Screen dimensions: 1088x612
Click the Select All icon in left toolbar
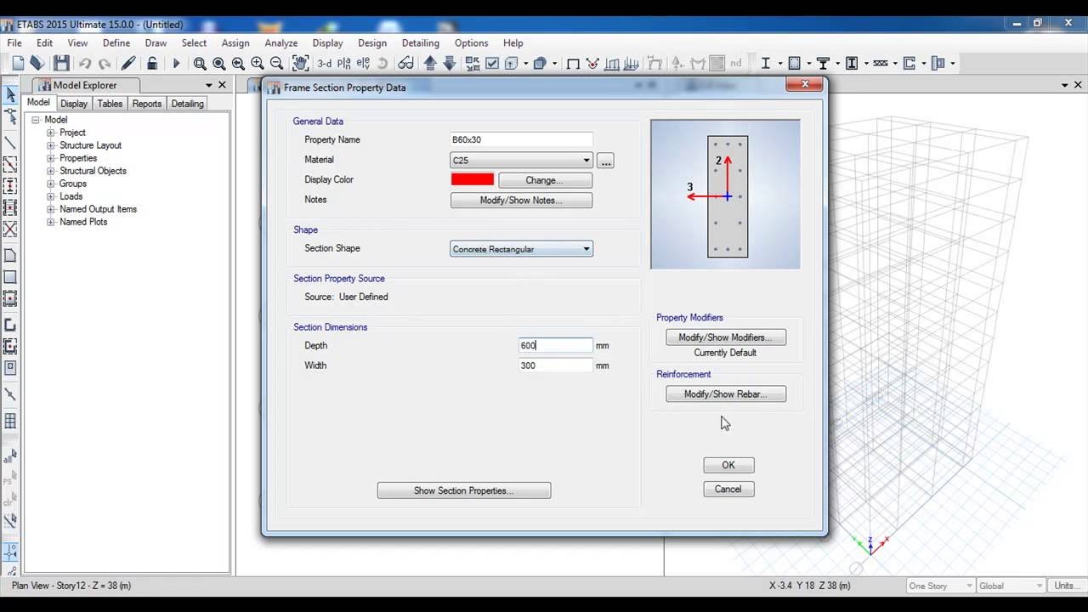click(10, 458)
